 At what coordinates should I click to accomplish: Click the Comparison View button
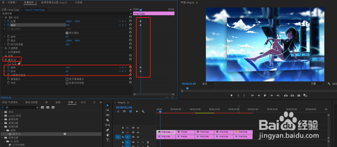coord(305,95)
